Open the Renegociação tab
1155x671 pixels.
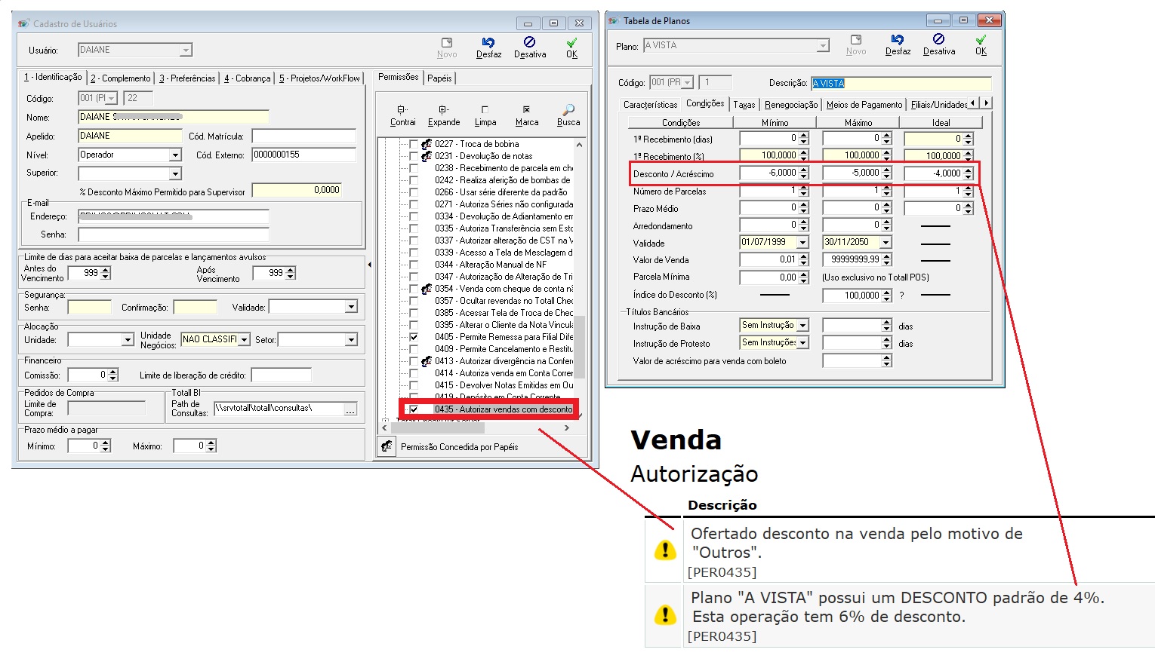pyautogui.click(x=791, y=105)
